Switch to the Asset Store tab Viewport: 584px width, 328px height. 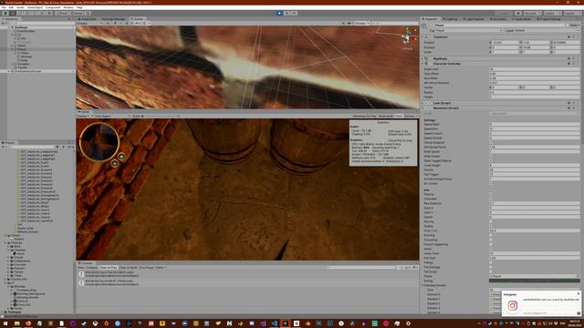(88, 18)
